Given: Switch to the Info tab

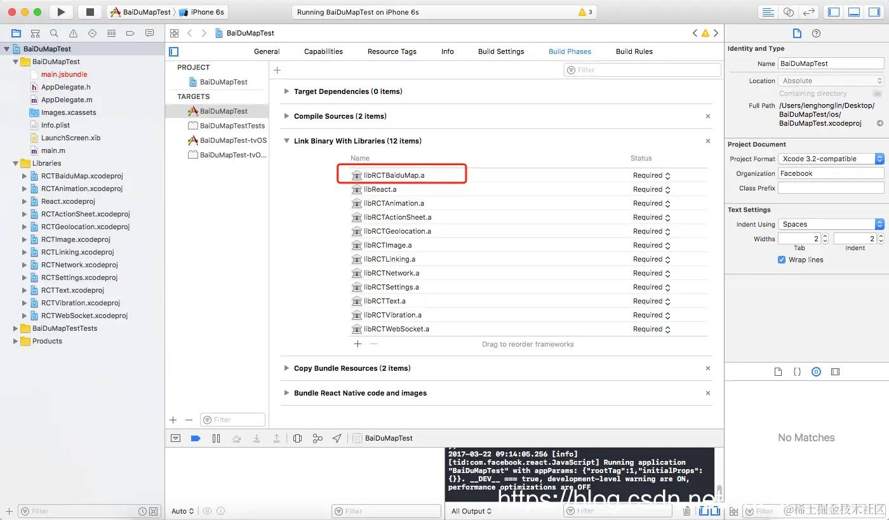Looking at the screenshot, I should (448, 51).
